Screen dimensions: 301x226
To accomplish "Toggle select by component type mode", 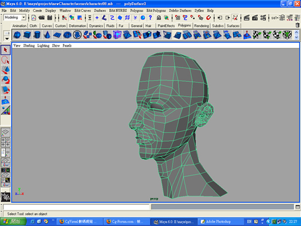I will click(x=79, y=18).
